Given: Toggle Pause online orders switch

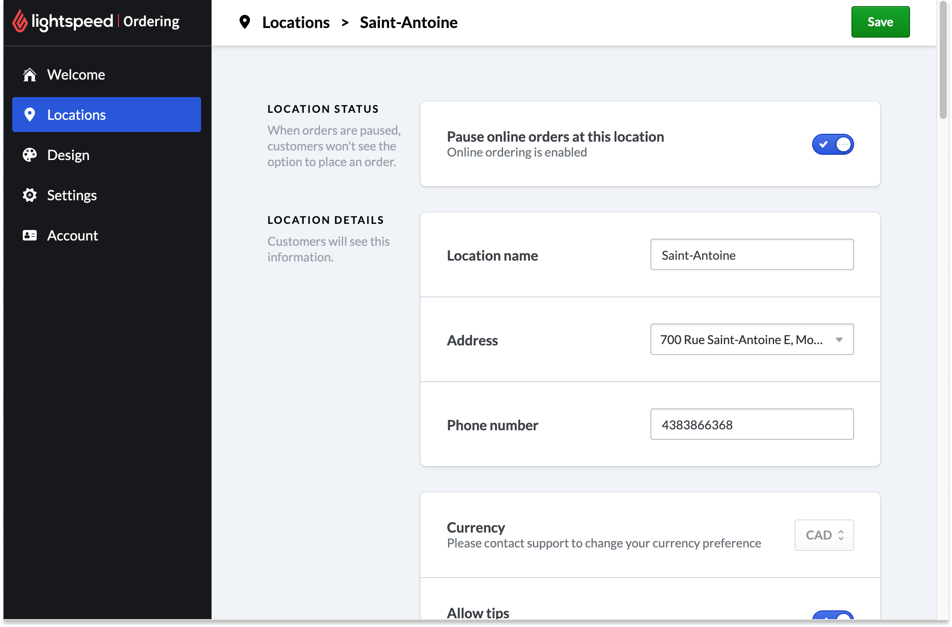Looking at the screenshot, I should [x=833, y=144].
